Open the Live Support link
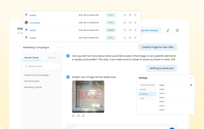Viewport: 204px width, 129px height. click(x=34, y=23)
